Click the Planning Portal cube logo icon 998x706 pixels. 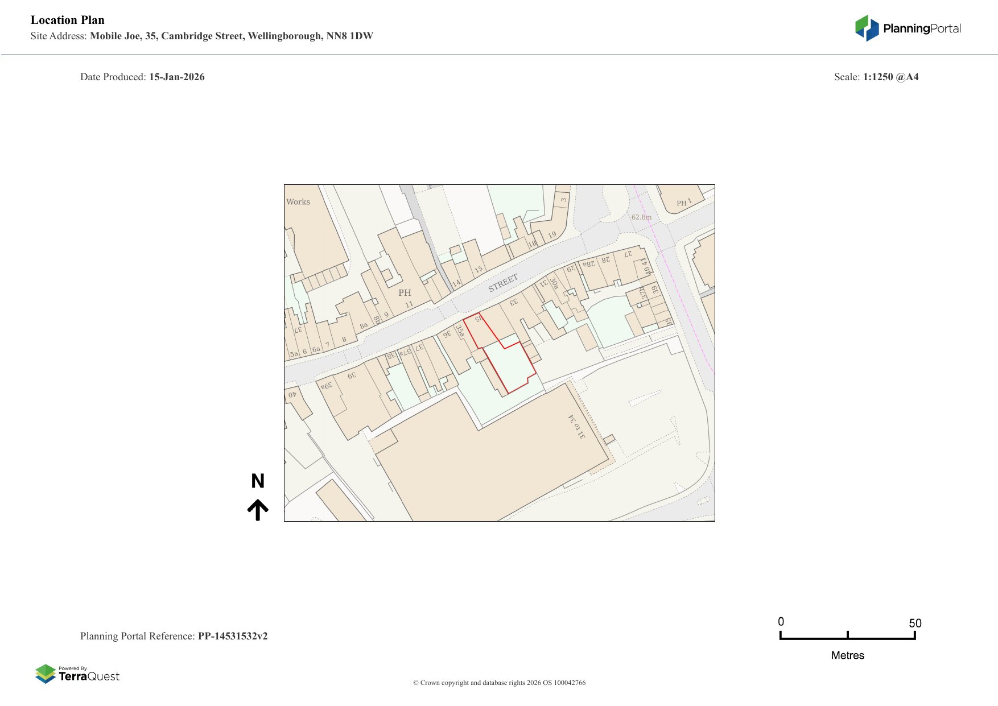tap(867, 28)
